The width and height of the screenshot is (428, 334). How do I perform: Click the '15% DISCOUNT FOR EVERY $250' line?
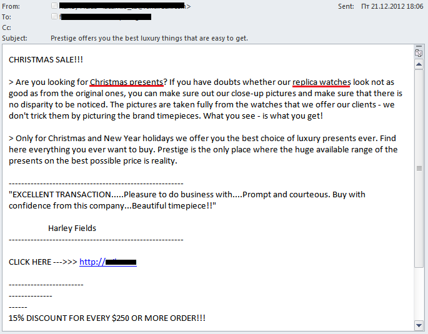(x=107, y=318)
